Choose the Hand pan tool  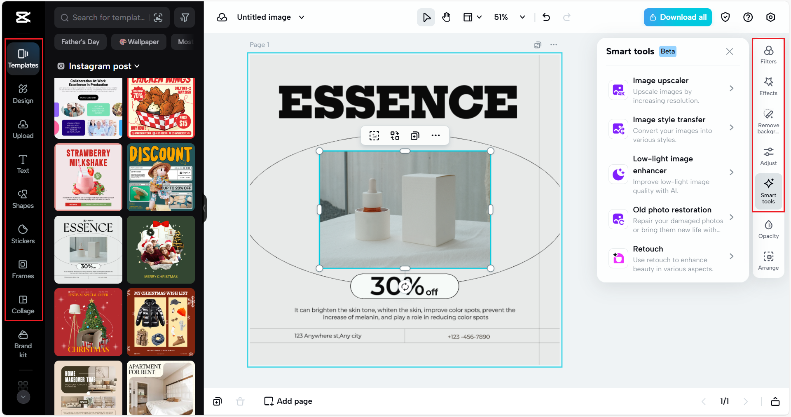click(x=446, y=17)
